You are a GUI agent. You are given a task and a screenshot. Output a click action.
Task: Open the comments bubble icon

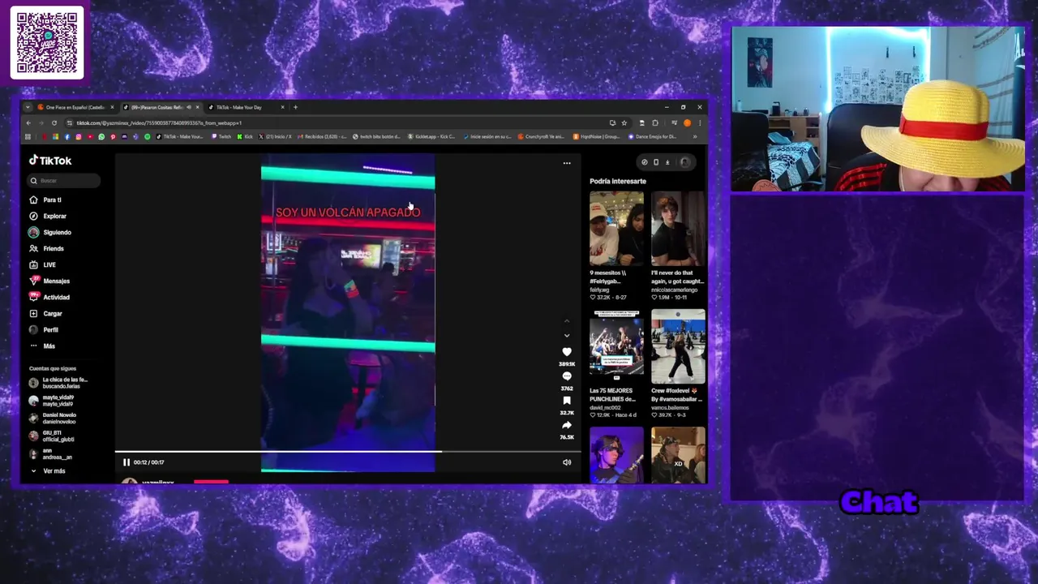[567, 376]
